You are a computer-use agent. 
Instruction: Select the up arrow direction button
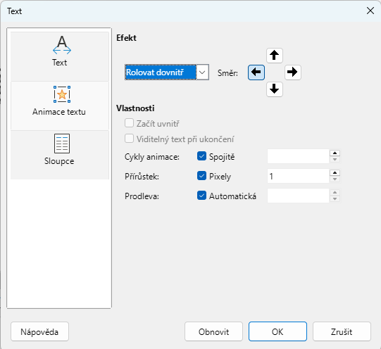click(275, 56)
